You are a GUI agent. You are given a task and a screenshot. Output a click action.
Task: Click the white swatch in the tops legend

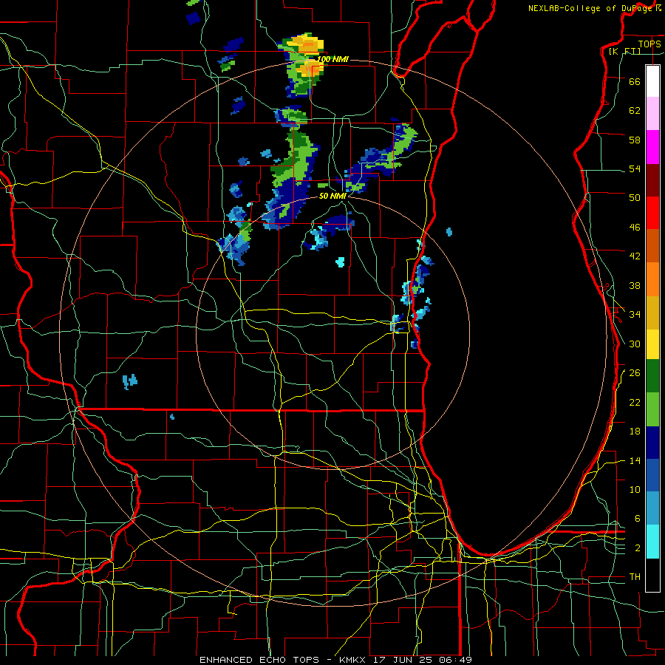point(652,81)
